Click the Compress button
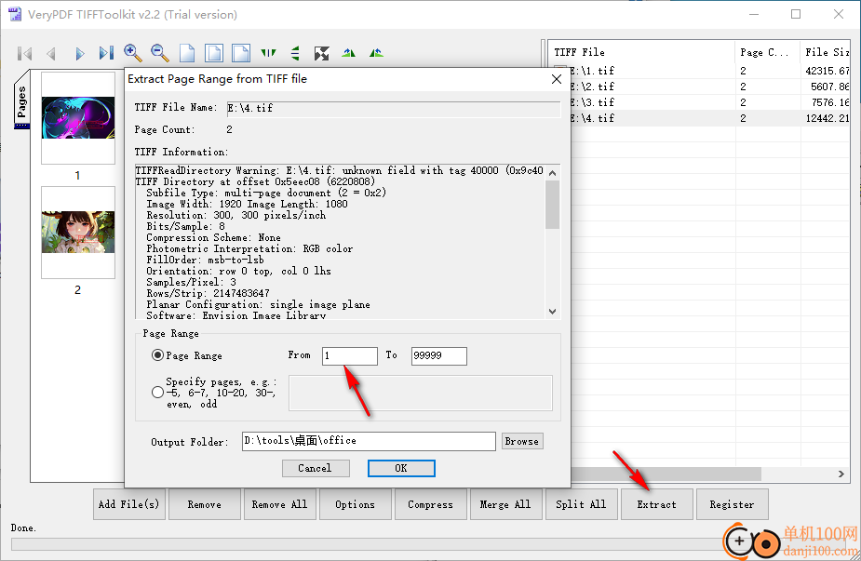The width and height of the screenshot is (861, 561). (430, 504)
